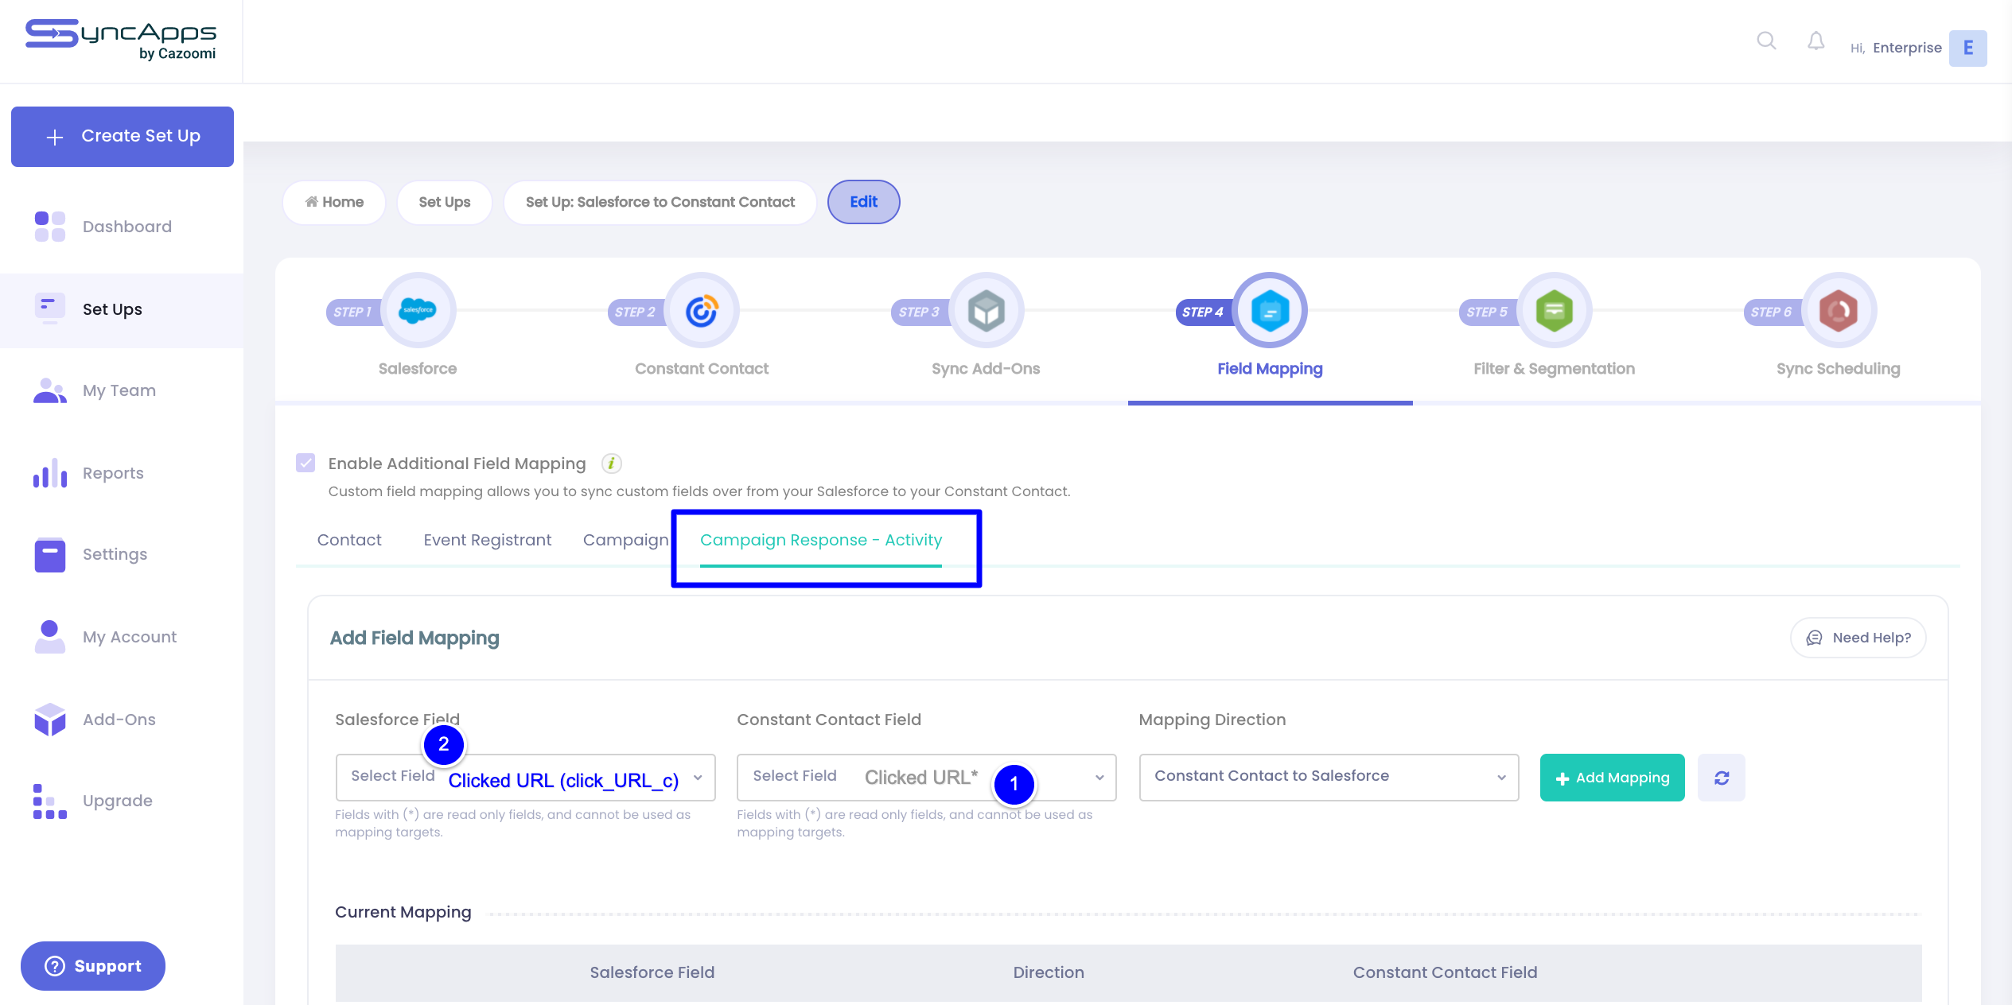
Task: Switch to the Contact tab
Action: pos(349,540)
